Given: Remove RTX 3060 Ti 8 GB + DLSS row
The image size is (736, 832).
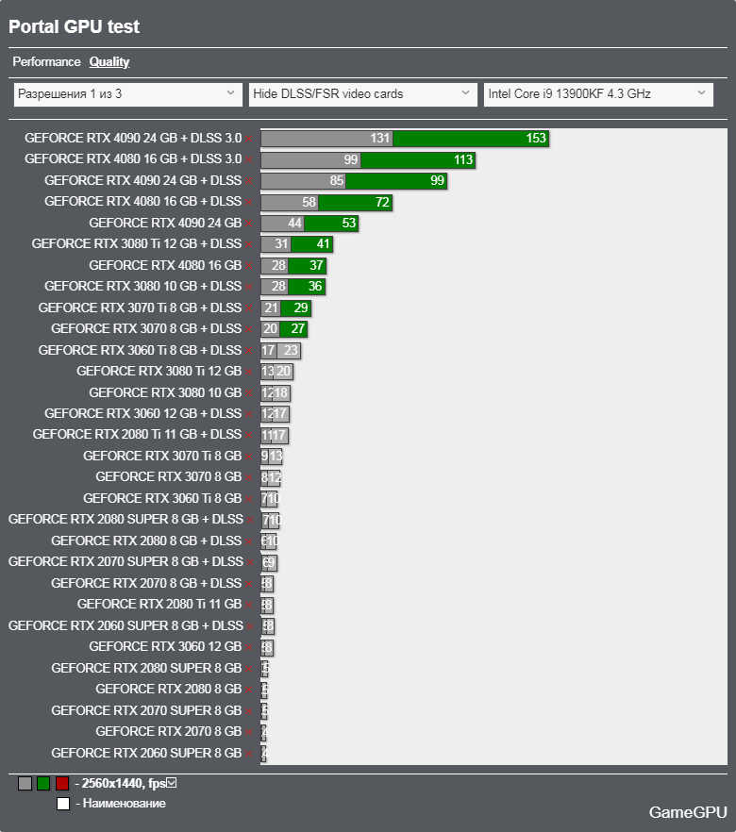Looking at the screenshot, I should tap(249, 351).
